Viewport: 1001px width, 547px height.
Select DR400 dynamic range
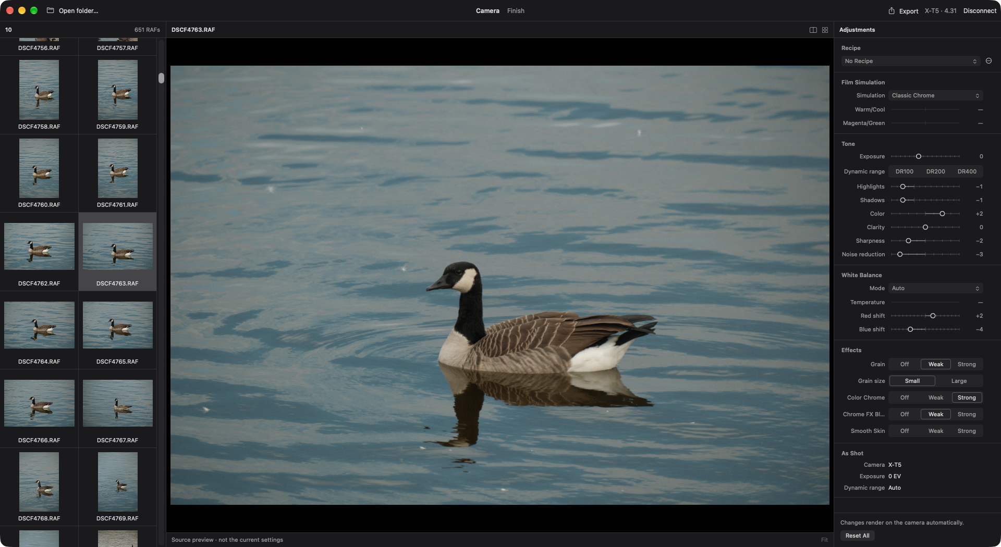[967, 171]
